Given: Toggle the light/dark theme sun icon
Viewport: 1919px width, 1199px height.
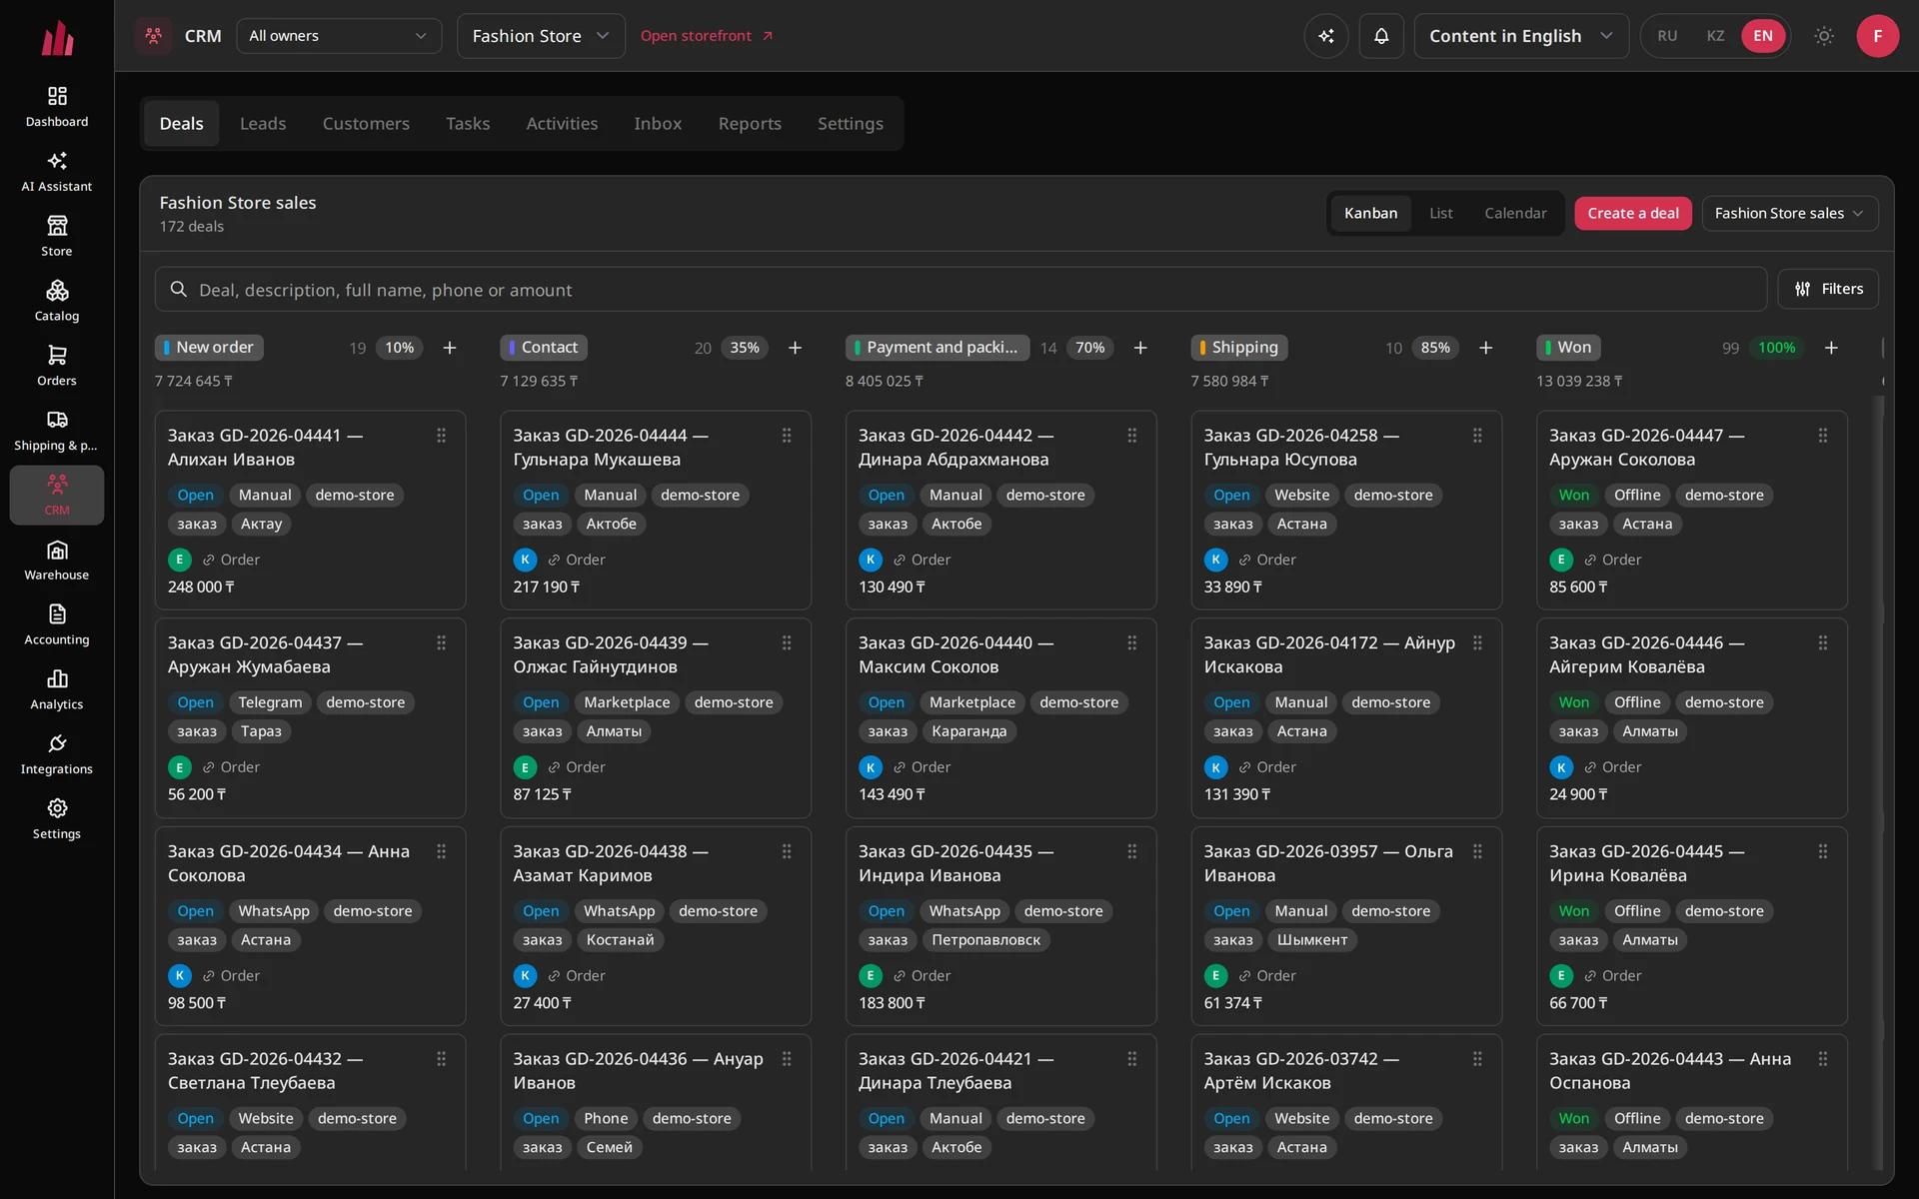Looking at the screenshot, I should (1824, 36).
